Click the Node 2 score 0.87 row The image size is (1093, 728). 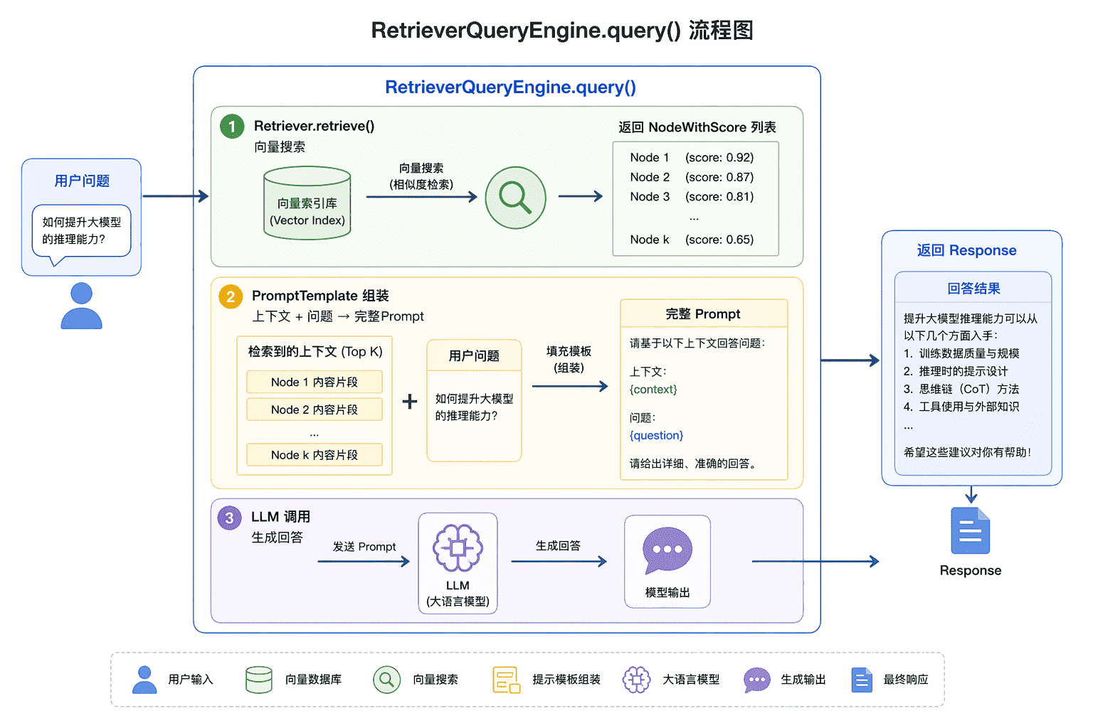click(692, 177)
